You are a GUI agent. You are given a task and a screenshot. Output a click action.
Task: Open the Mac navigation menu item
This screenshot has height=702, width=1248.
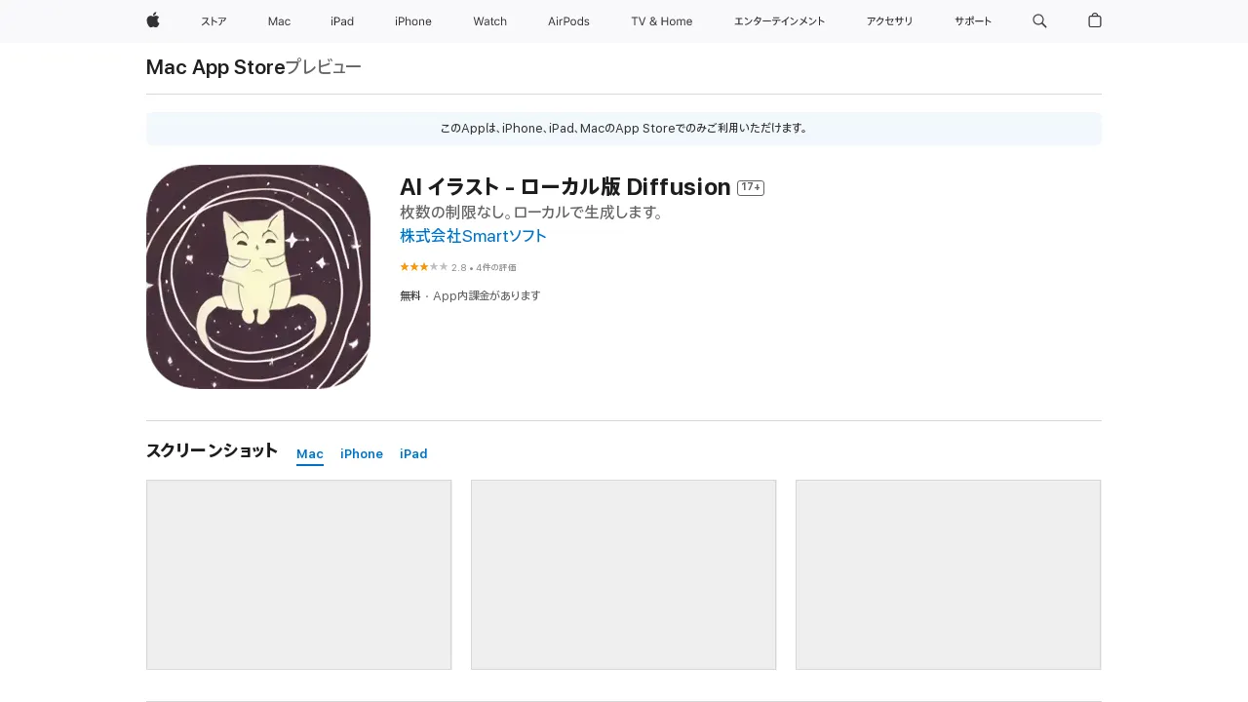[279, 21]
